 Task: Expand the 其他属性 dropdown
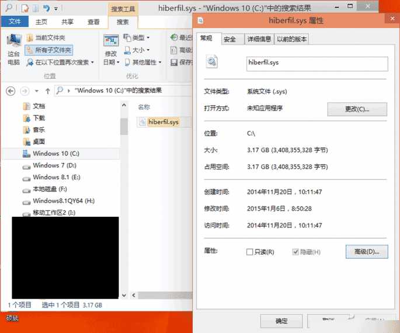tap(144, 62)
